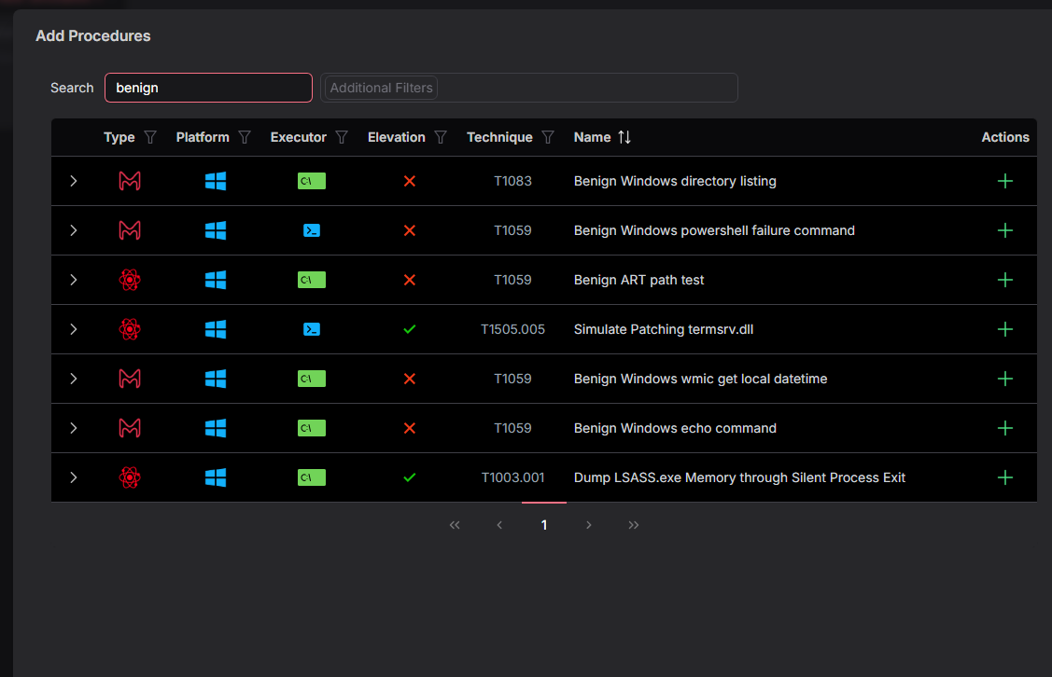Click the command prompt executor icon for Benign Windows echo command
The image size is (1052, 677).
coord(311,428)
